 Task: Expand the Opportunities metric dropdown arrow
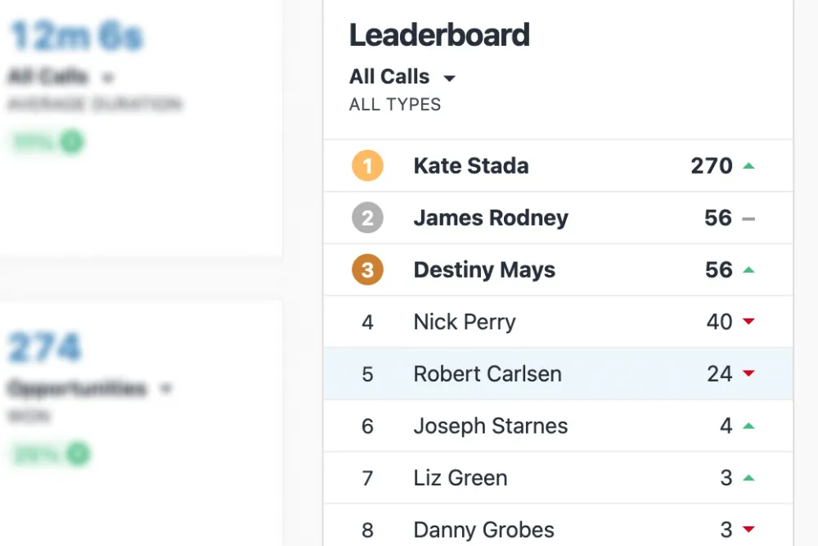166,390
